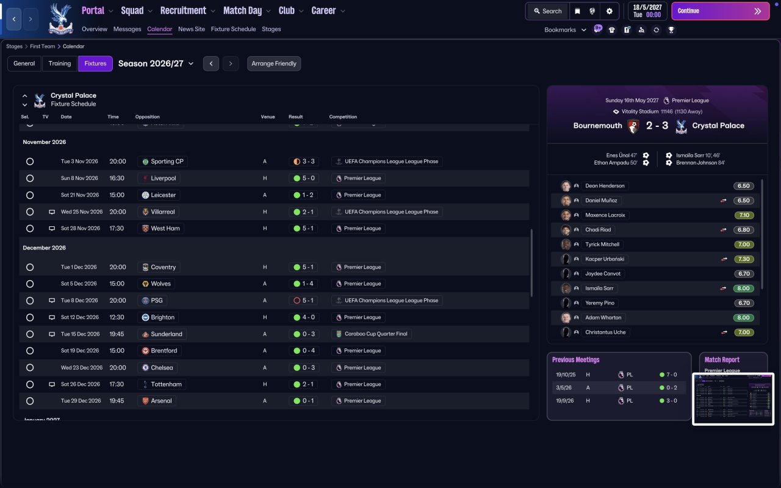Click the Arrange Friendly button
The image size is (781, 488).
coord(274,63)
